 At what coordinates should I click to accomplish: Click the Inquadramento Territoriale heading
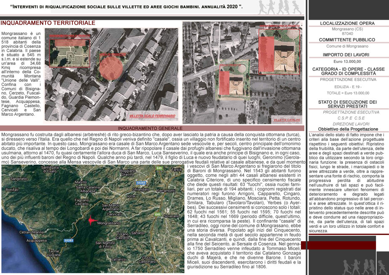48,23
